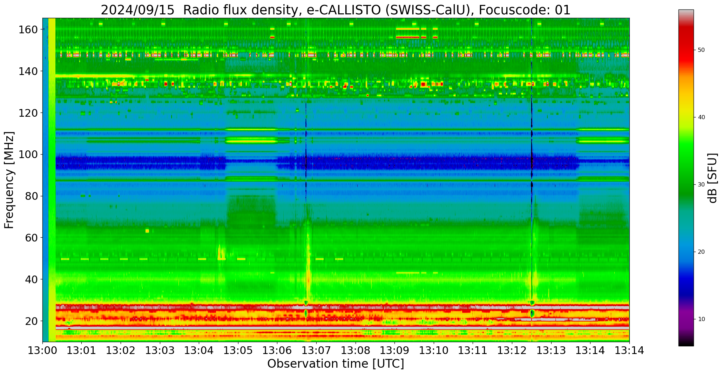Click x-axis tick label 13:12

512,351
